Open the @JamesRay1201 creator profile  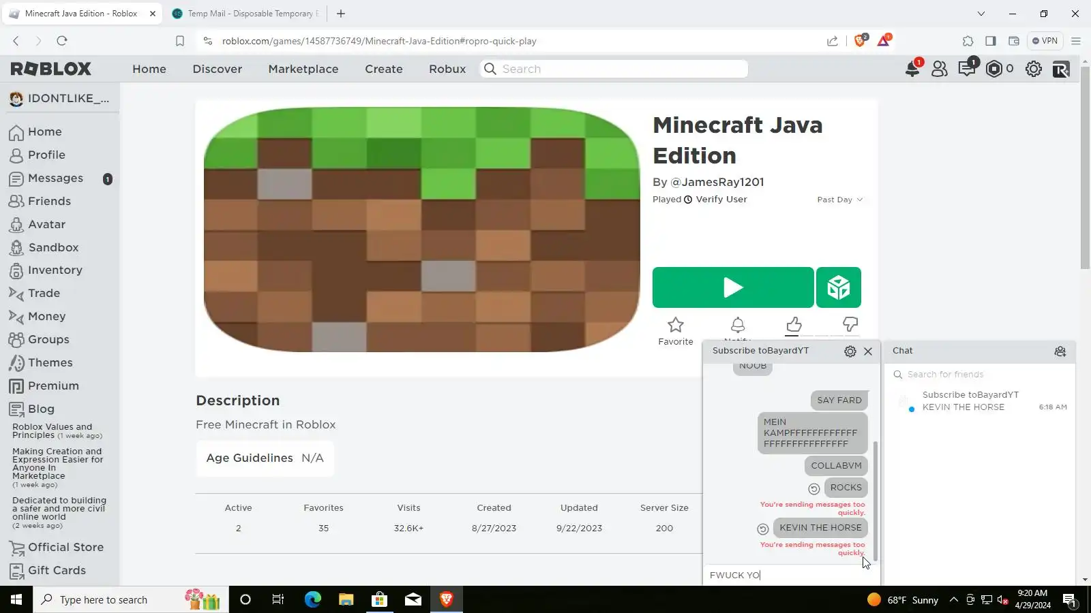pos(717,183)
